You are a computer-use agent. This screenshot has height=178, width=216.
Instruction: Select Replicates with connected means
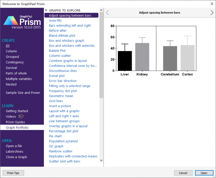point(73,156)
